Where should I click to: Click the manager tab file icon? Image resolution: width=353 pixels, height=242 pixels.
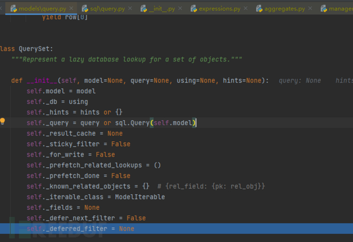point(324,8)
